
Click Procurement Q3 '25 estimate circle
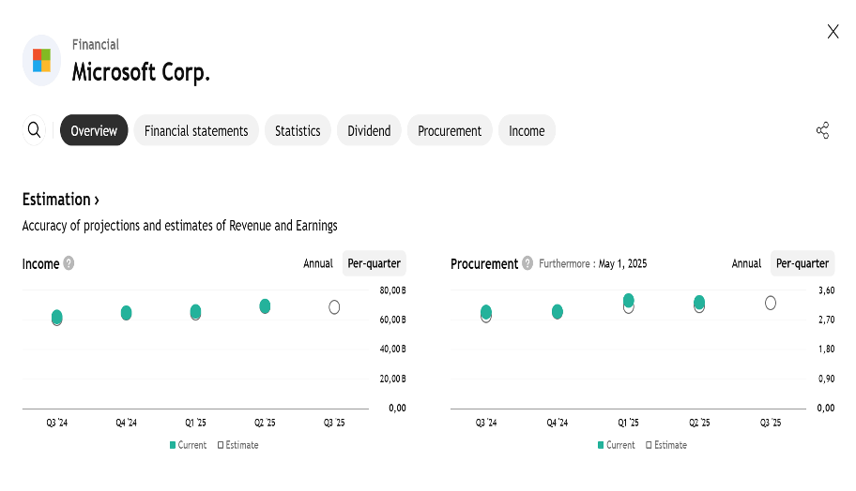coord(771,303)
